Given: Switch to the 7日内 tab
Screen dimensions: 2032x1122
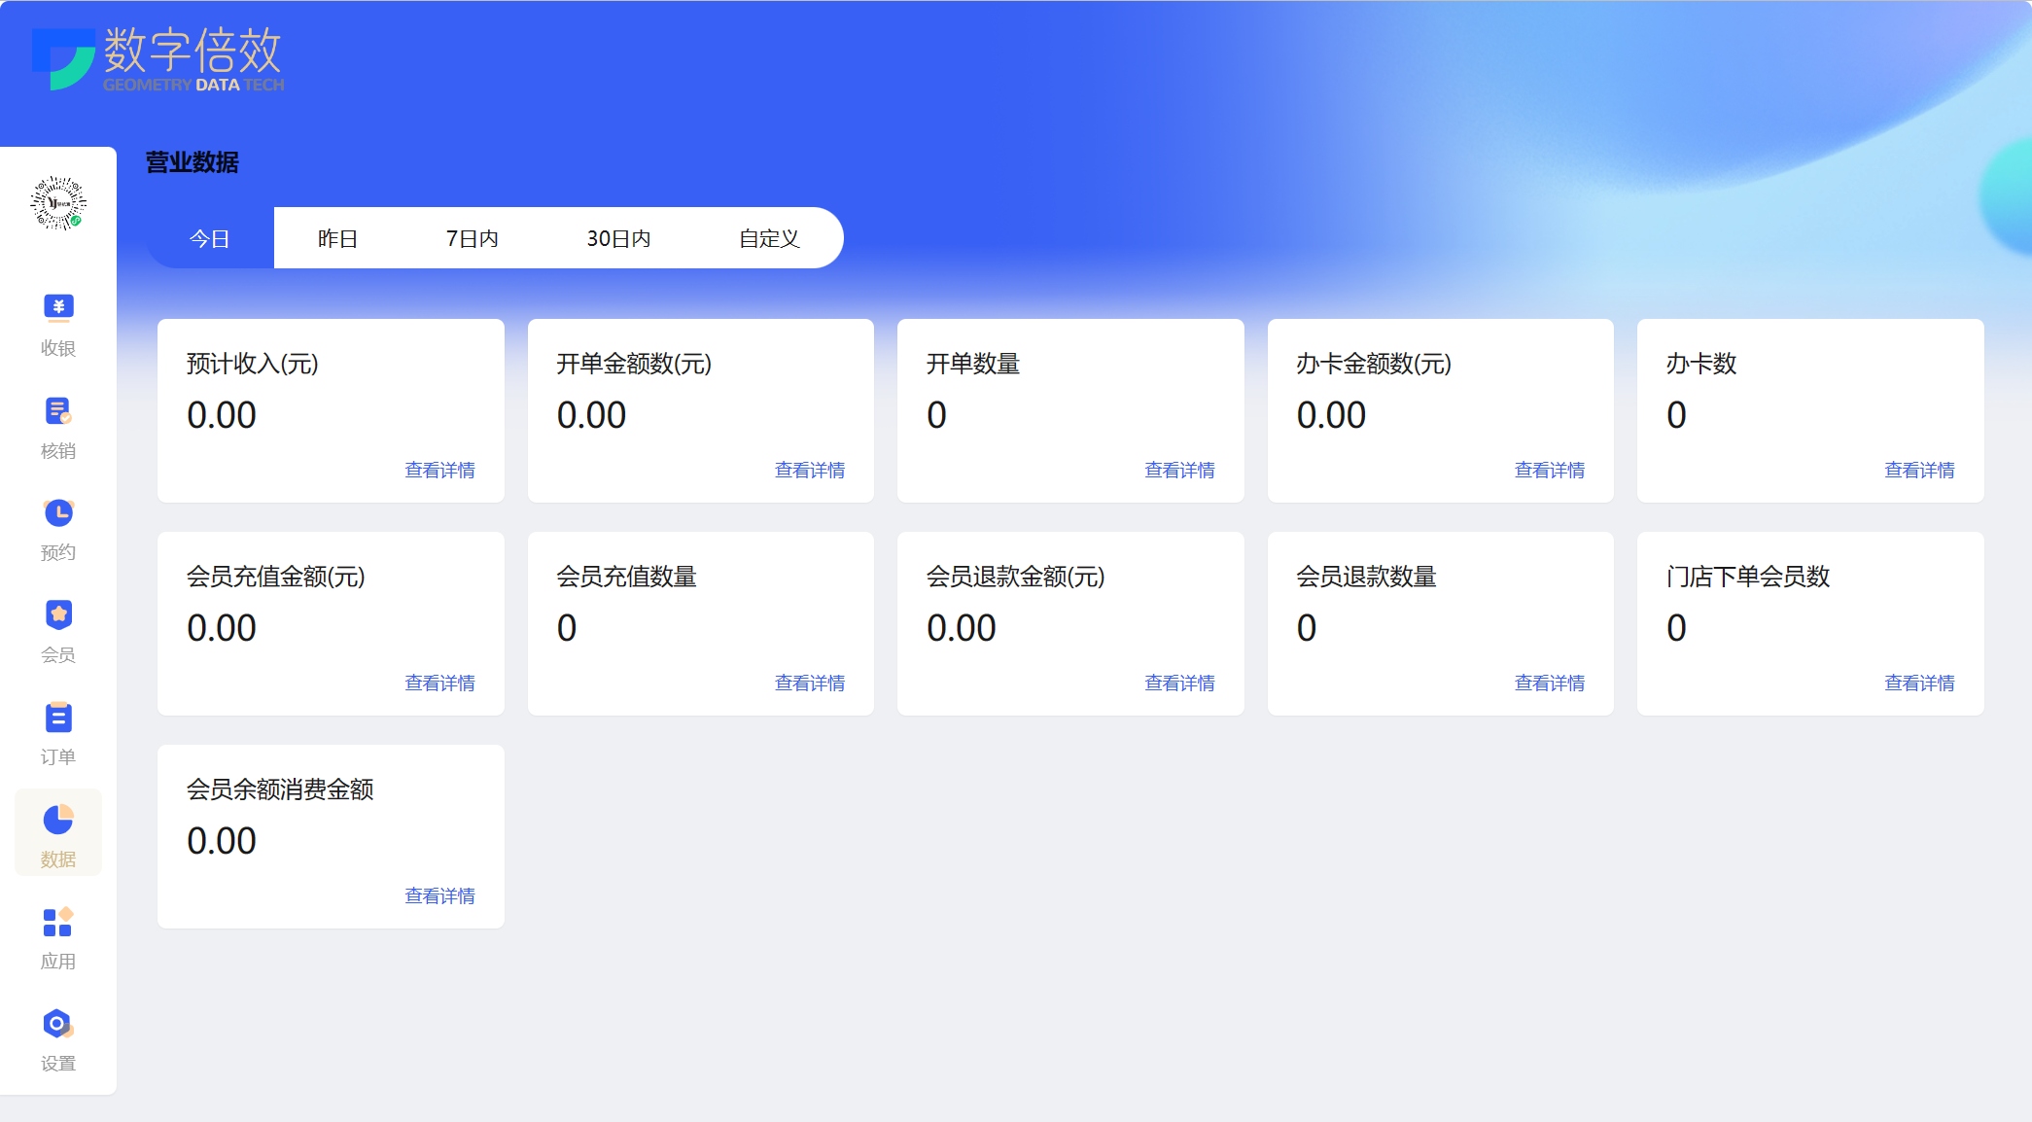Looking at the screenshot, I should (473, 238).
